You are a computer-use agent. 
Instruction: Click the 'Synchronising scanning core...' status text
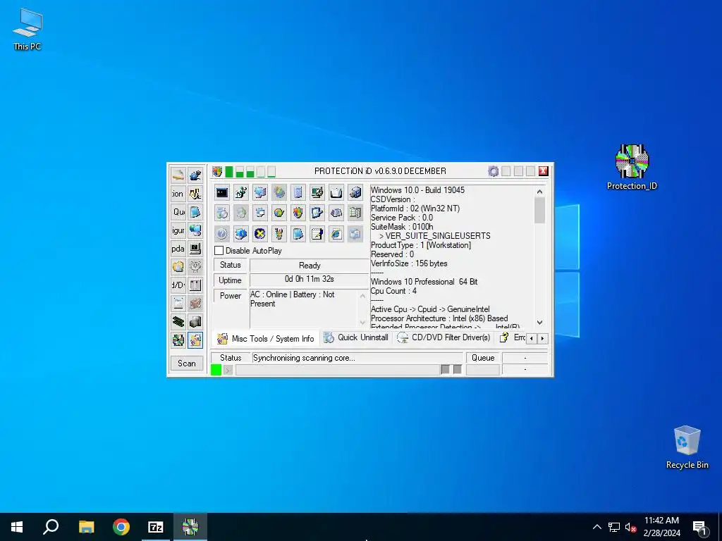[304, 358]
